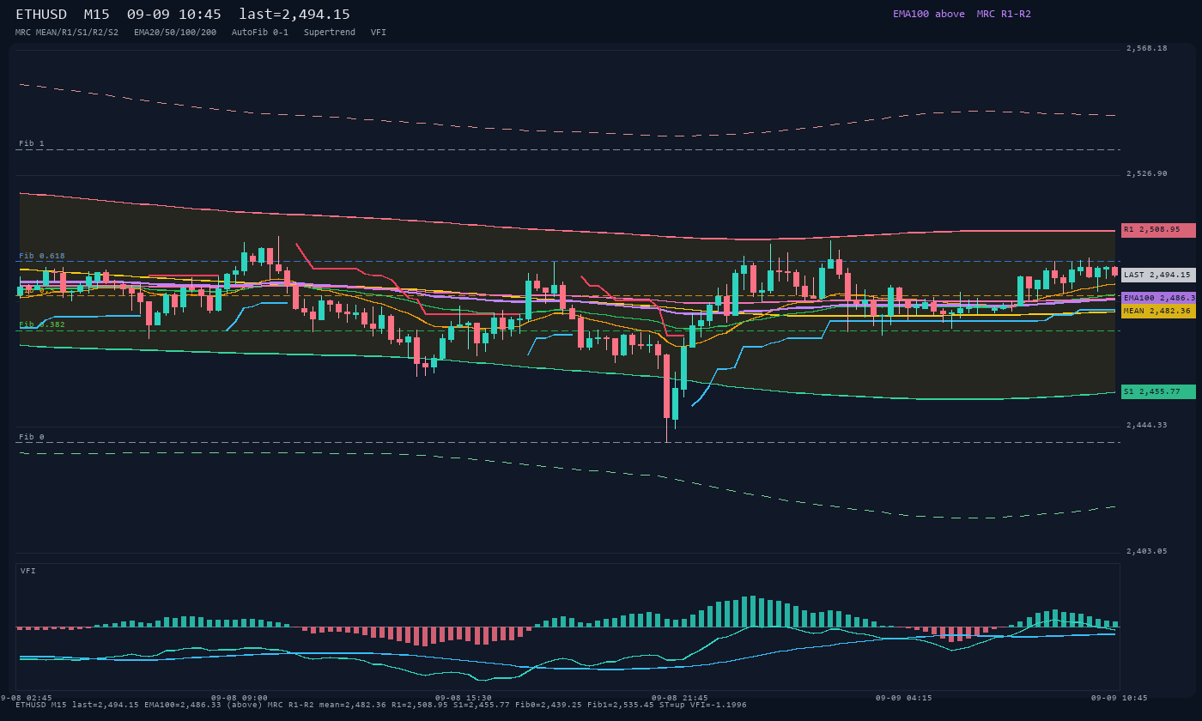Click the purple EMA100 price tag
This screenshot has height=721, width=1202.
[x=1158, y=298]
